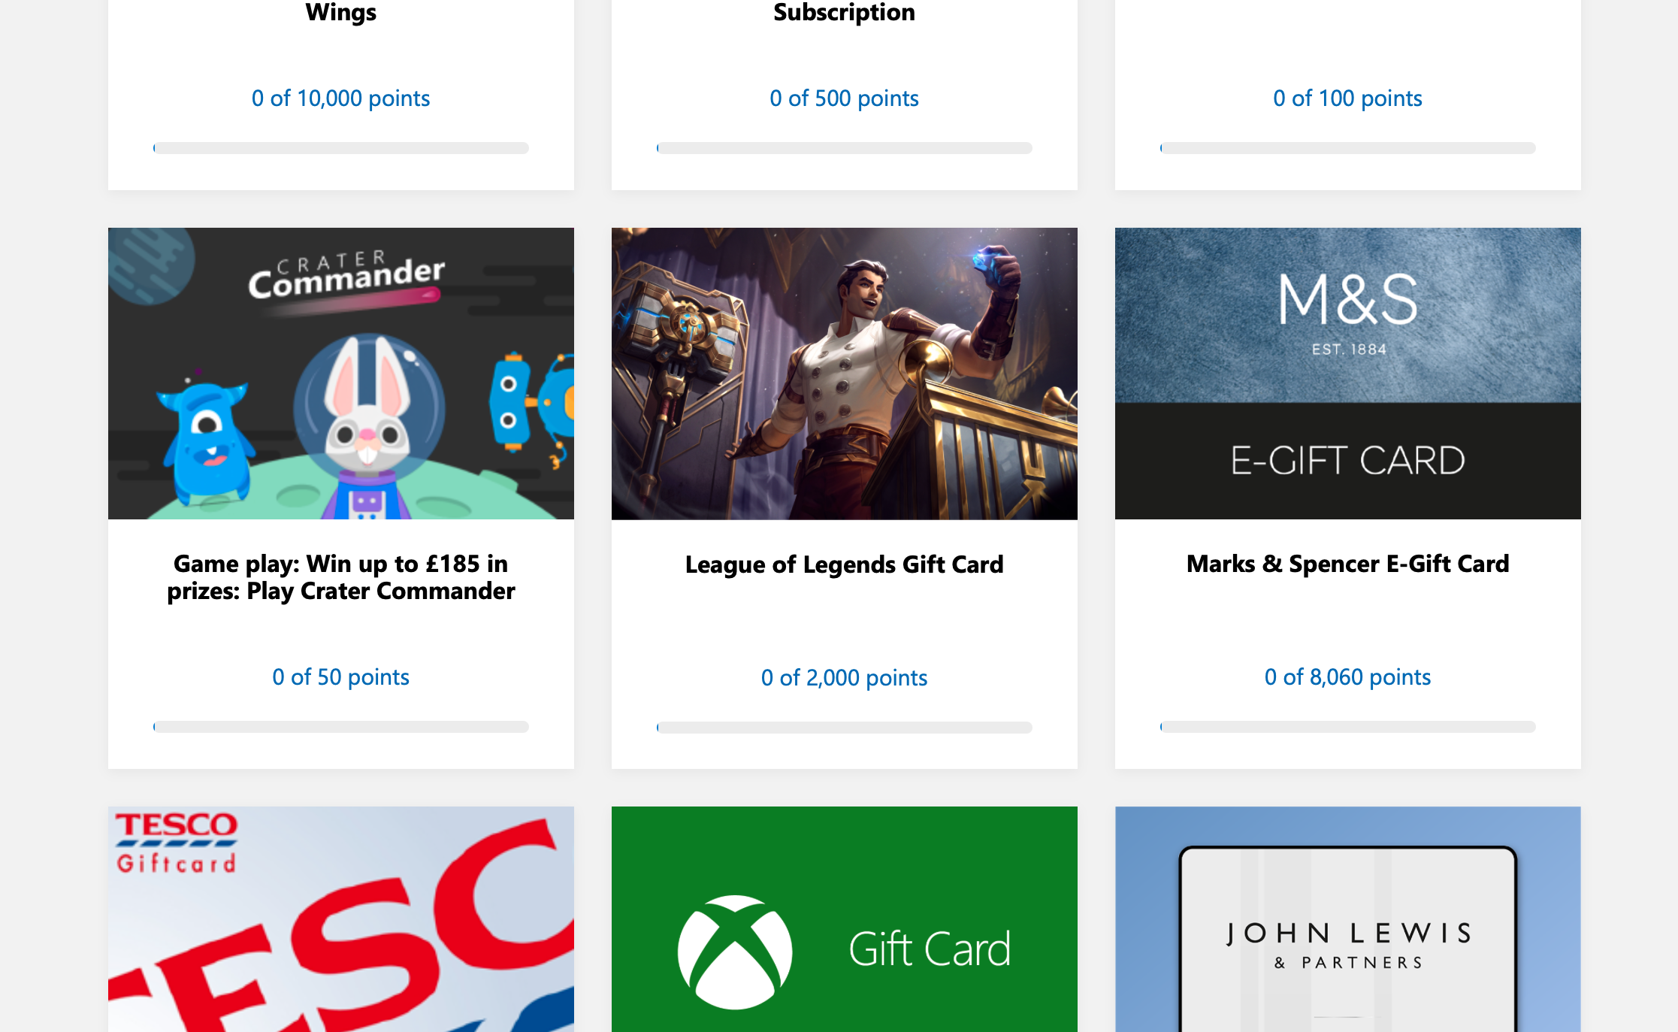Viewport: 1678px width, 1032px height.
Task: Select the 'Marks & Spencer E-Gift Card' title
Action: tap(1347, 564)
